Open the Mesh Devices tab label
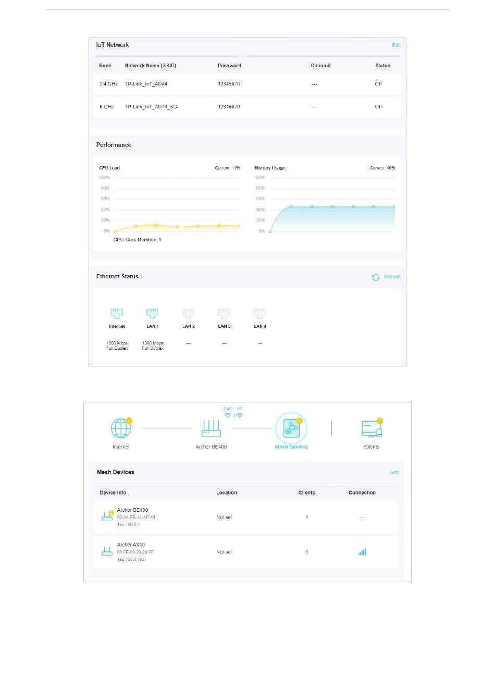 click(x=291, y=447)
